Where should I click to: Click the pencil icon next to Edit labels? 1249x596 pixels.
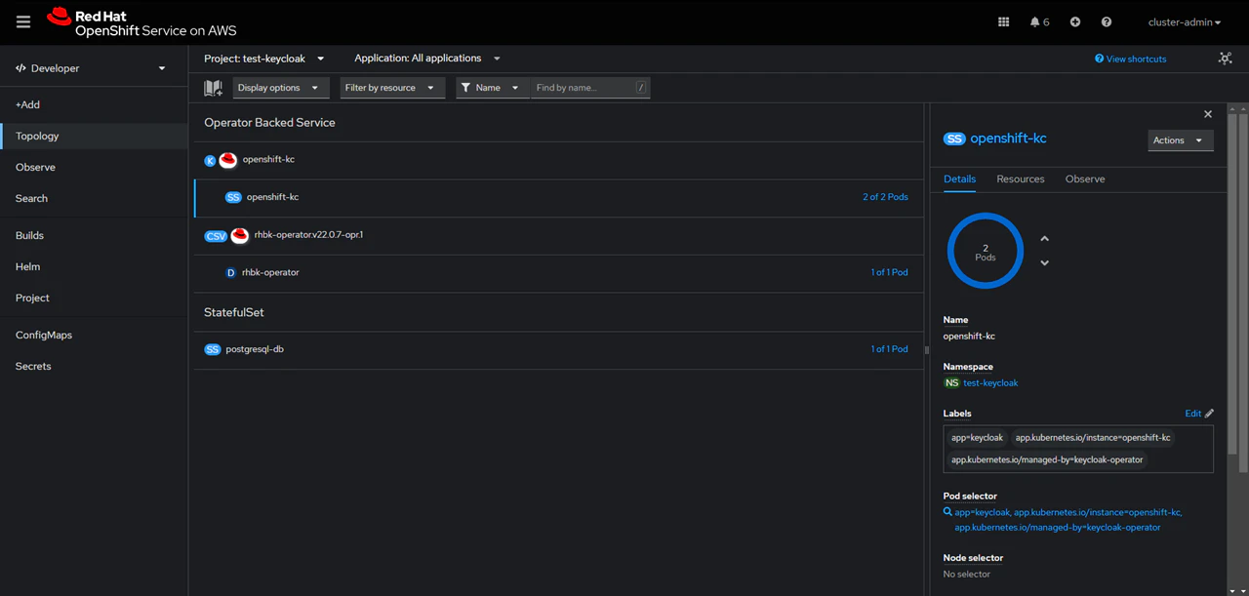click(1210, 414)
